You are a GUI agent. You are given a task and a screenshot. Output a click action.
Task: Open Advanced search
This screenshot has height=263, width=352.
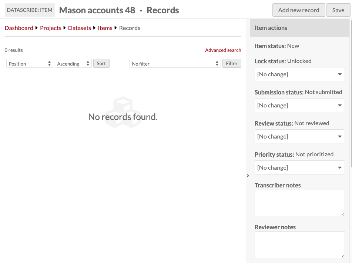pos(223,50)
